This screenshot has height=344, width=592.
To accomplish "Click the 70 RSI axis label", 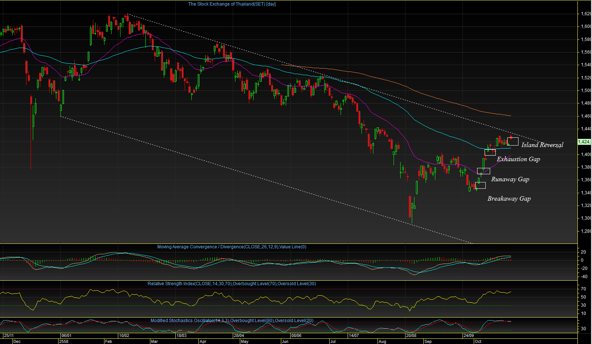I will coord(583,289).
